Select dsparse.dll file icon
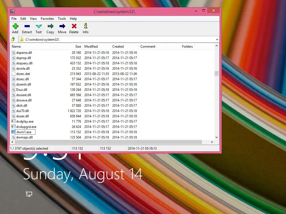This screenshot has height=214, width=286. point(13,53)
